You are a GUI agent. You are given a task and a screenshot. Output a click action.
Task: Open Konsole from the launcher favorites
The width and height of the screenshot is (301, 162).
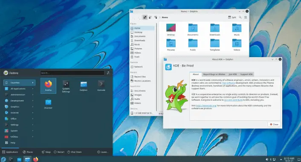[101, 86]
